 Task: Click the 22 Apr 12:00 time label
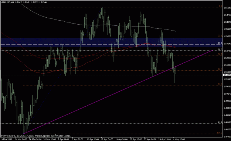pos(136,139)
